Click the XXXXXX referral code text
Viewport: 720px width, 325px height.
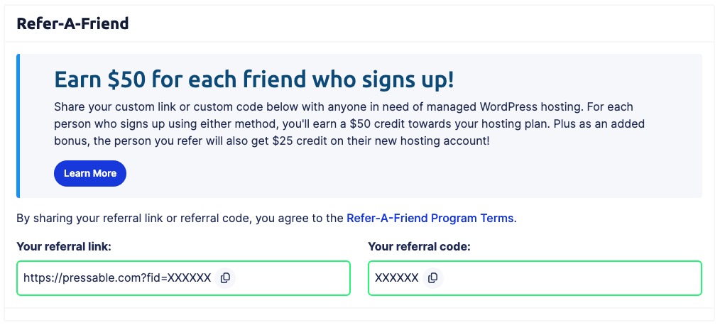coord(396,278)
